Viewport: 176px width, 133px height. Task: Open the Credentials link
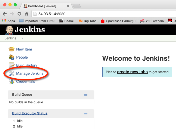26,81
